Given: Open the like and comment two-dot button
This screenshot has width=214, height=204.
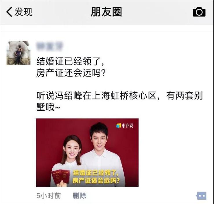Looking at the screenshot, I should click(x=201, y=196).
